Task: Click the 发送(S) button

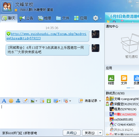Action: (90, 133)
